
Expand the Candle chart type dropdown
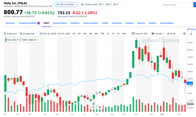[x=158, y=34]
